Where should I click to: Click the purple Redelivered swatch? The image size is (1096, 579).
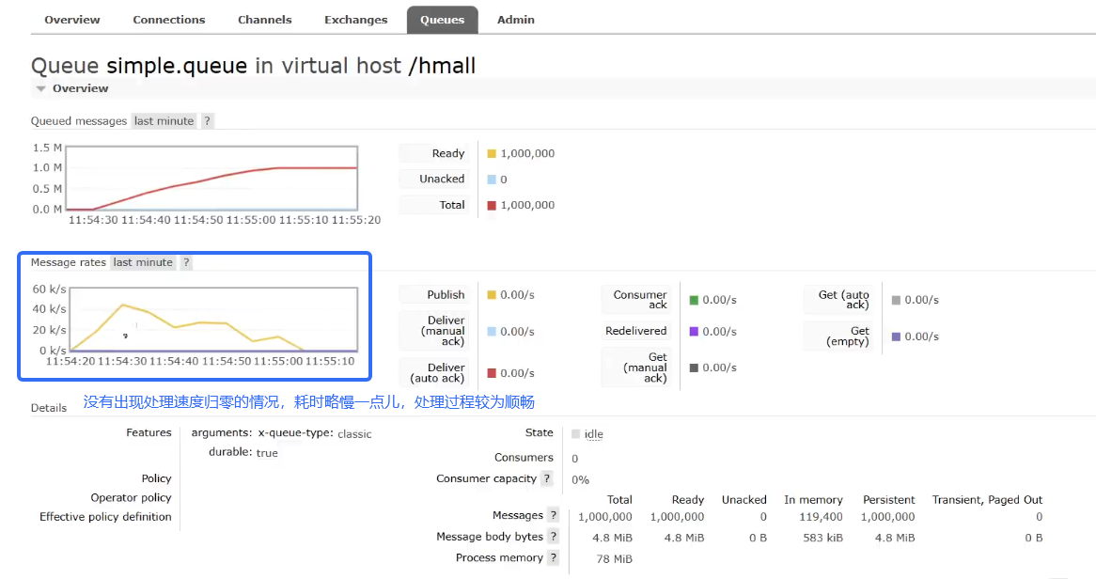click(x=694, y=332)
